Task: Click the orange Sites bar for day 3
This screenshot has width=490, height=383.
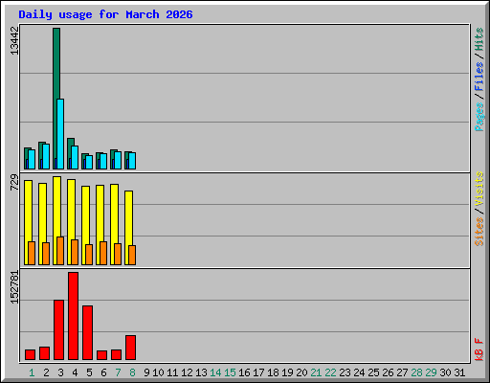Action: (60, 251)
